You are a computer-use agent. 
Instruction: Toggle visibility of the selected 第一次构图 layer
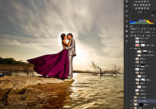(x=131, y=101)
